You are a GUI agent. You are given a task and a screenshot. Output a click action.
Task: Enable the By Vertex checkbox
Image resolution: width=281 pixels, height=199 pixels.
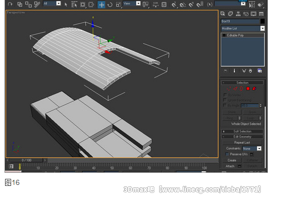point(225,95)
